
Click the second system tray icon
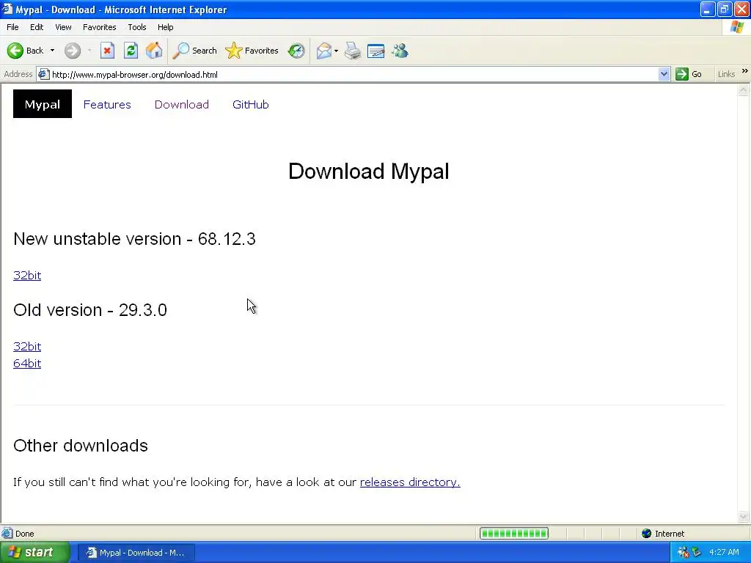tap(697, 552)
